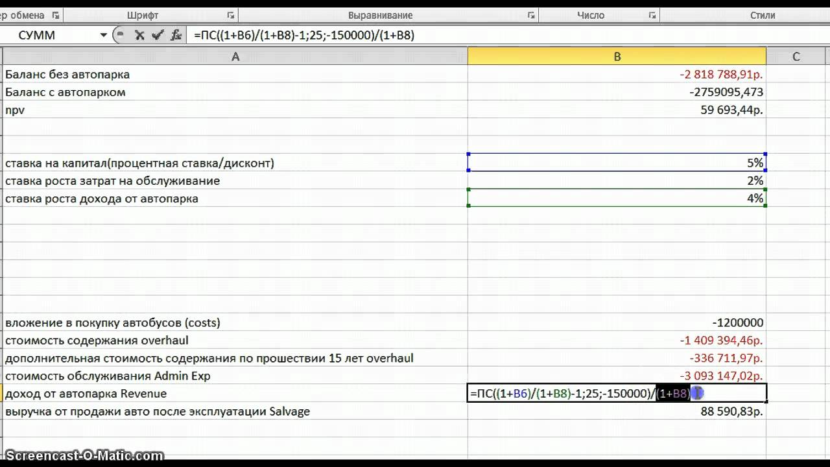This screenshot has width=830, height=467.
Task: Click inside the СУММ name box
Action: (x=49, y=36)
